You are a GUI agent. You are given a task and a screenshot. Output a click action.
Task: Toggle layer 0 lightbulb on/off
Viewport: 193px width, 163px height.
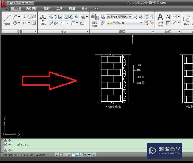tap(108, 23)
